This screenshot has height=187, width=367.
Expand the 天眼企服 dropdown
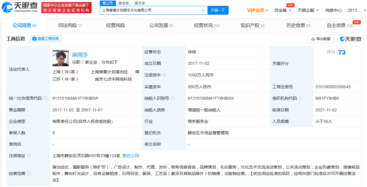(x=308, y=10)
